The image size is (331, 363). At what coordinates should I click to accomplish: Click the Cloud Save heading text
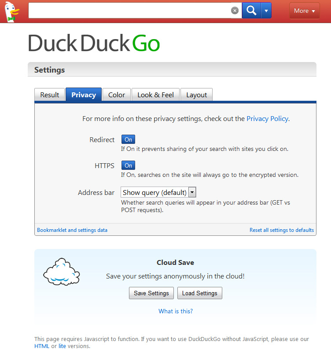coord(175,263)
